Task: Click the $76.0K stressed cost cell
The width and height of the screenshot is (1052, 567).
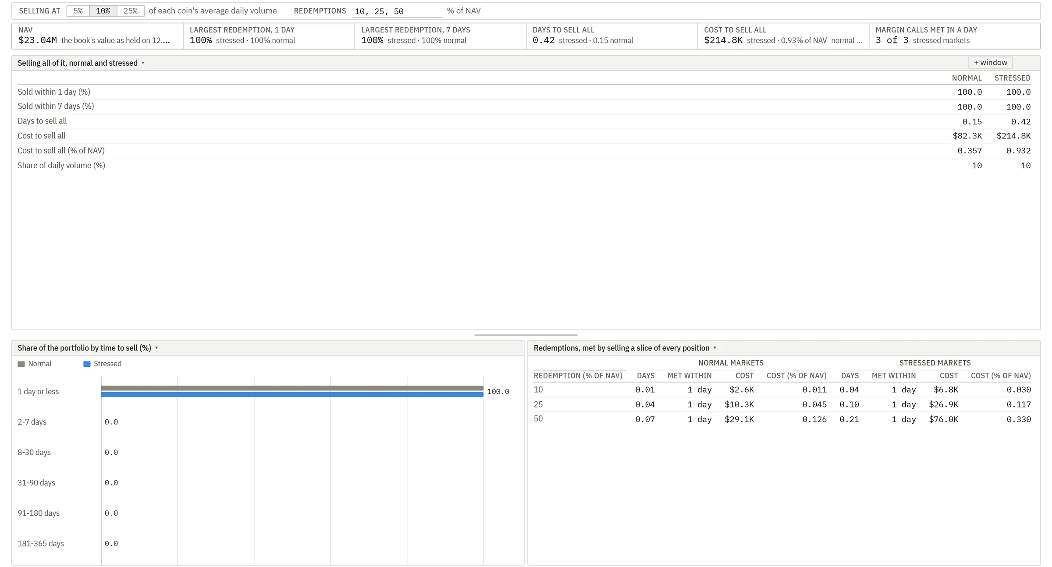Action: [x=943, y=419]
